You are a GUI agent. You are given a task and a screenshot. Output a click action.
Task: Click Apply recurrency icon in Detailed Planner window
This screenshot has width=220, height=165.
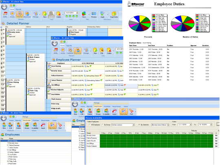tap(102, 15)
